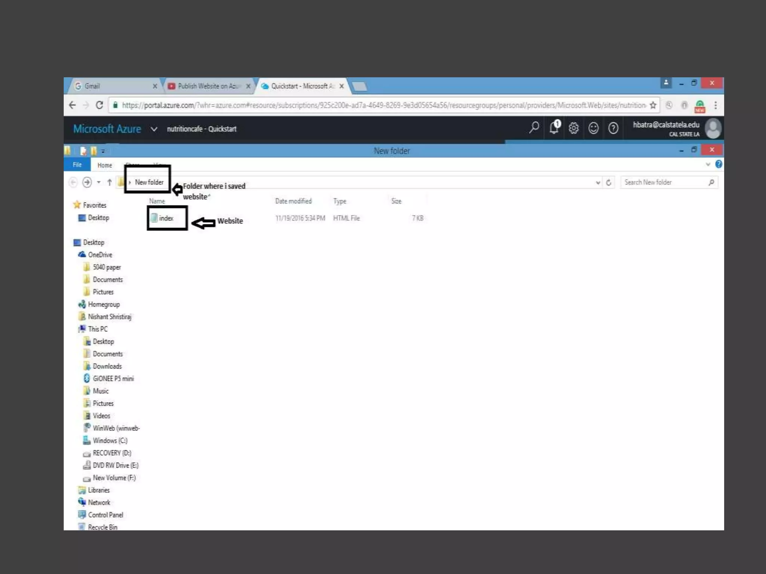Screen dimensions: 766x574
Task: Bookmark the page with the star icon
Action: tap(653, 105)
